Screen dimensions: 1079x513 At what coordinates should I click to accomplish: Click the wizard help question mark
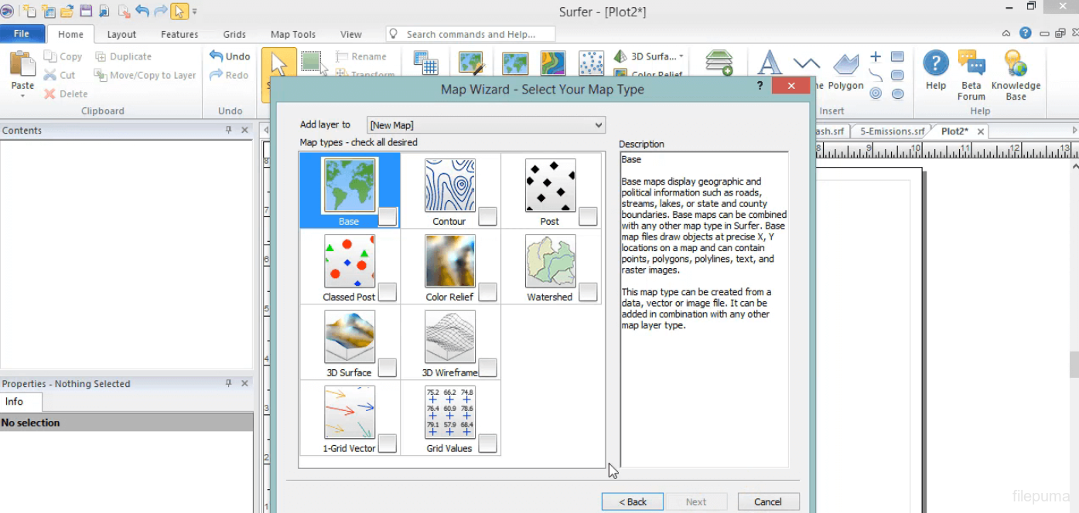tap(760, 87)
